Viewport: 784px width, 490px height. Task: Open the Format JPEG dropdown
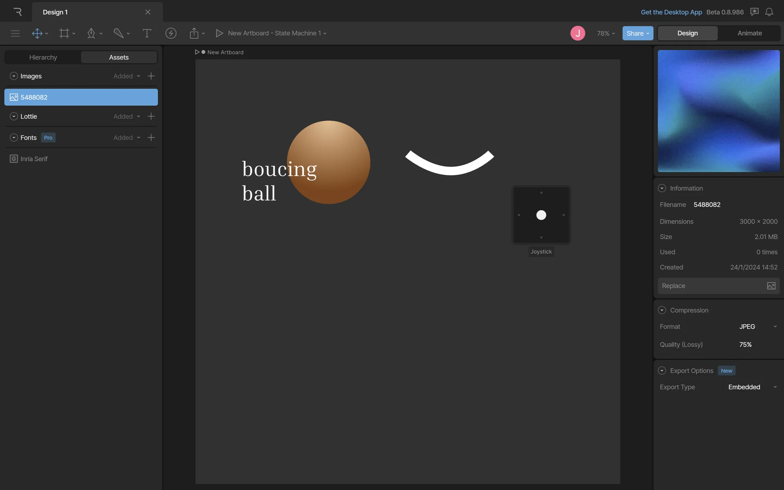tap(757, 327)
